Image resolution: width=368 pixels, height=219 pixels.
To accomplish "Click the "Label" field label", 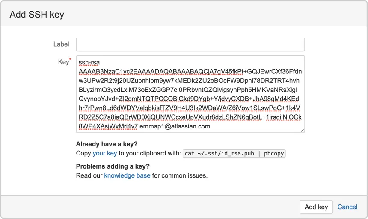I will [61, 44].
